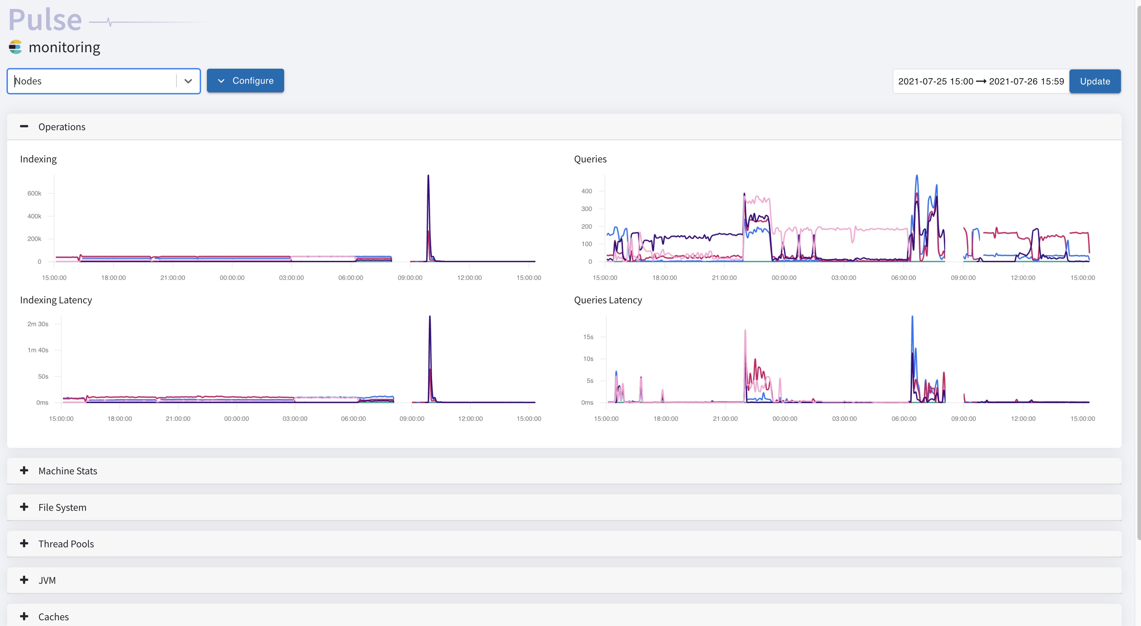The image size is (1141, 626).
Task: Open the Configure panel settings
Action: click(245, 80)
